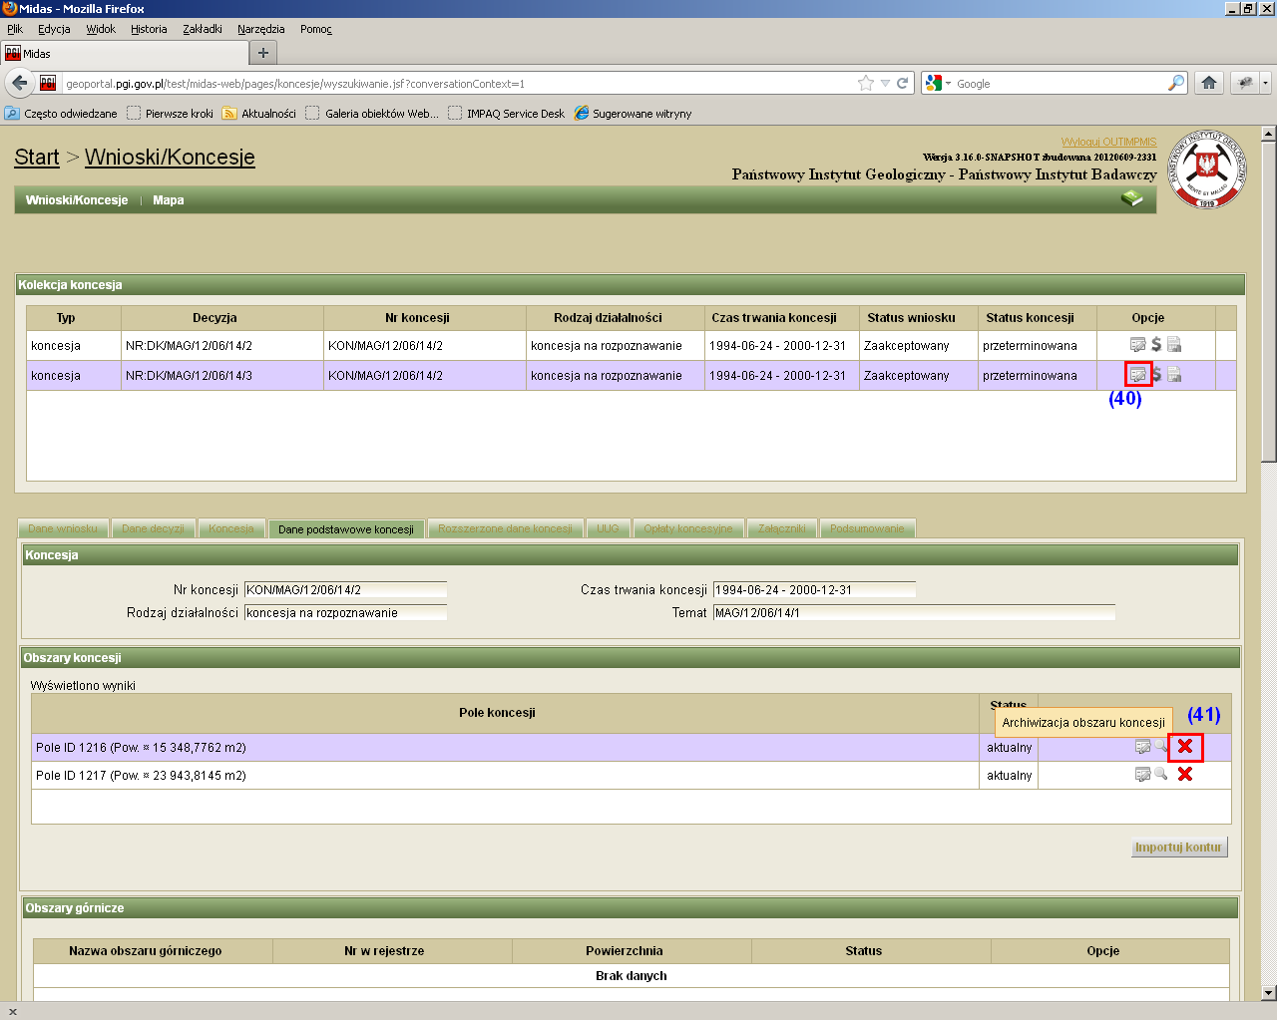Open the Edycja menu
1277x1021 pixels.
[54, 29]
